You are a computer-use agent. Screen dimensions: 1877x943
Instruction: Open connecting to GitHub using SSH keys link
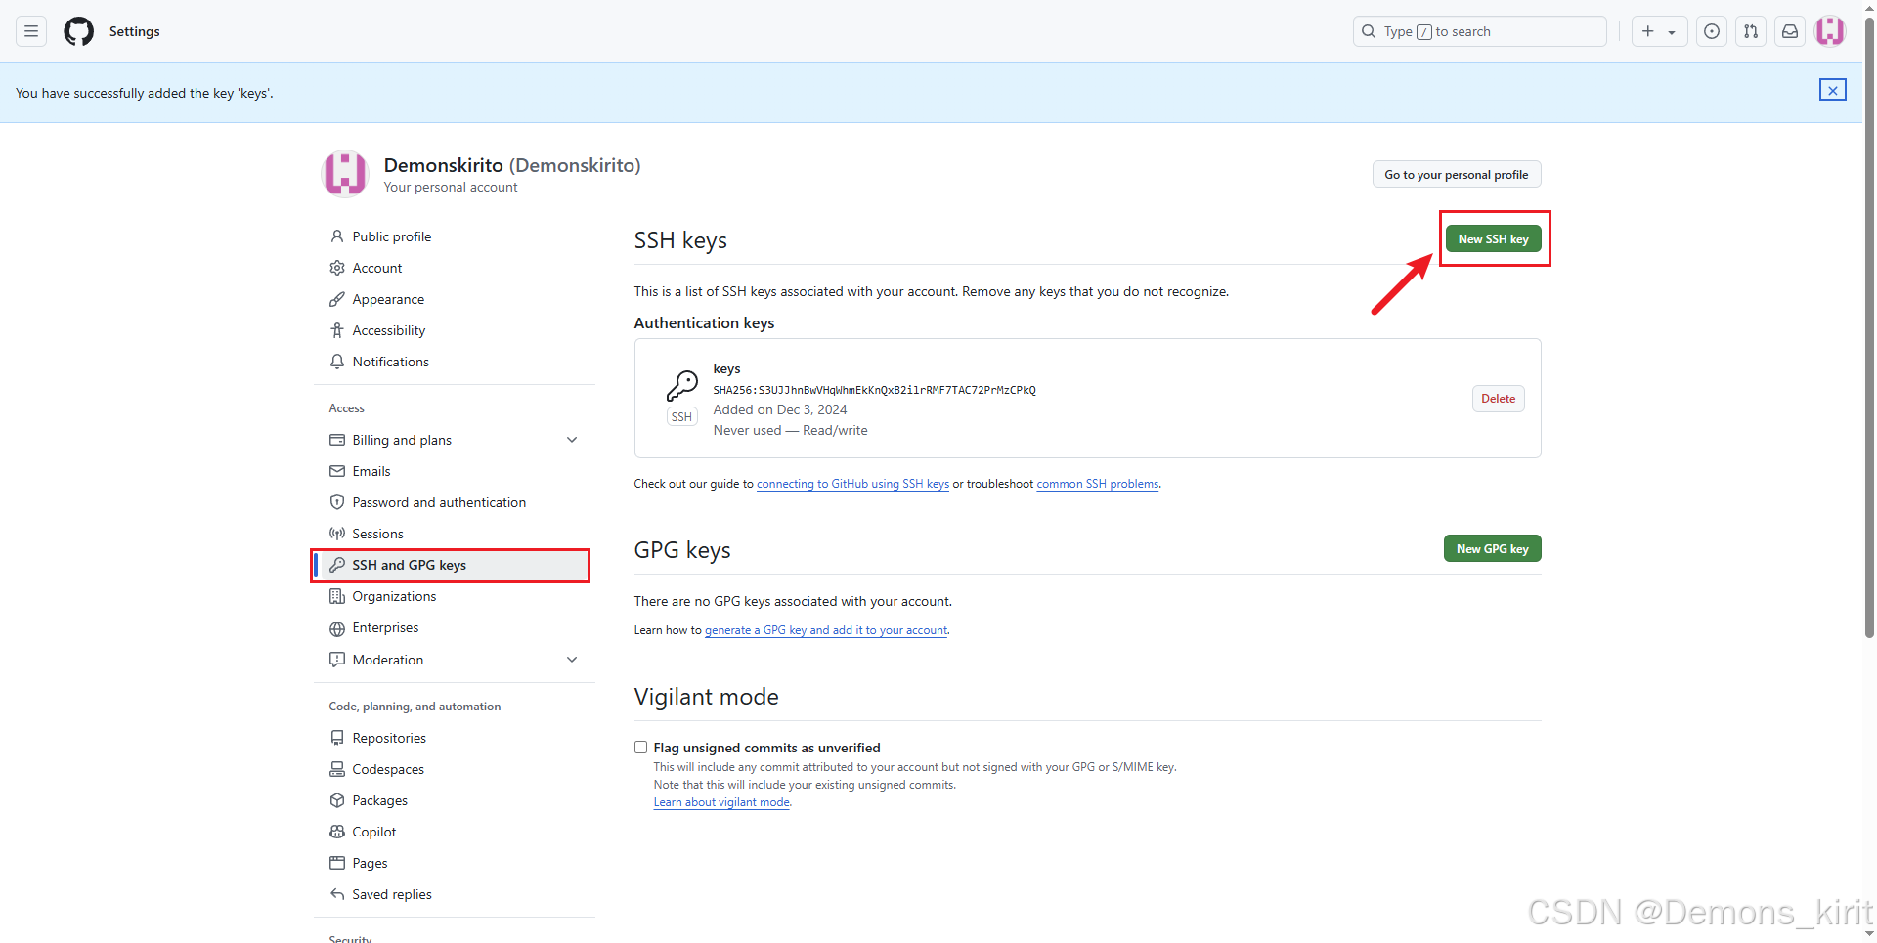(852, 484)
